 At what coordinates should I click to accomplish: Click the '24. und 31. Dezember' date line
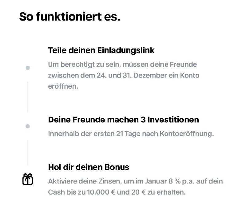[124, 75]
